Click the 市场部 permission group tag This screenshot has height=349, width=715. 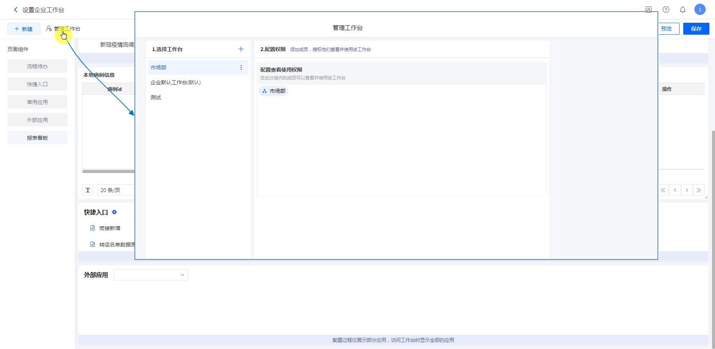273,91
